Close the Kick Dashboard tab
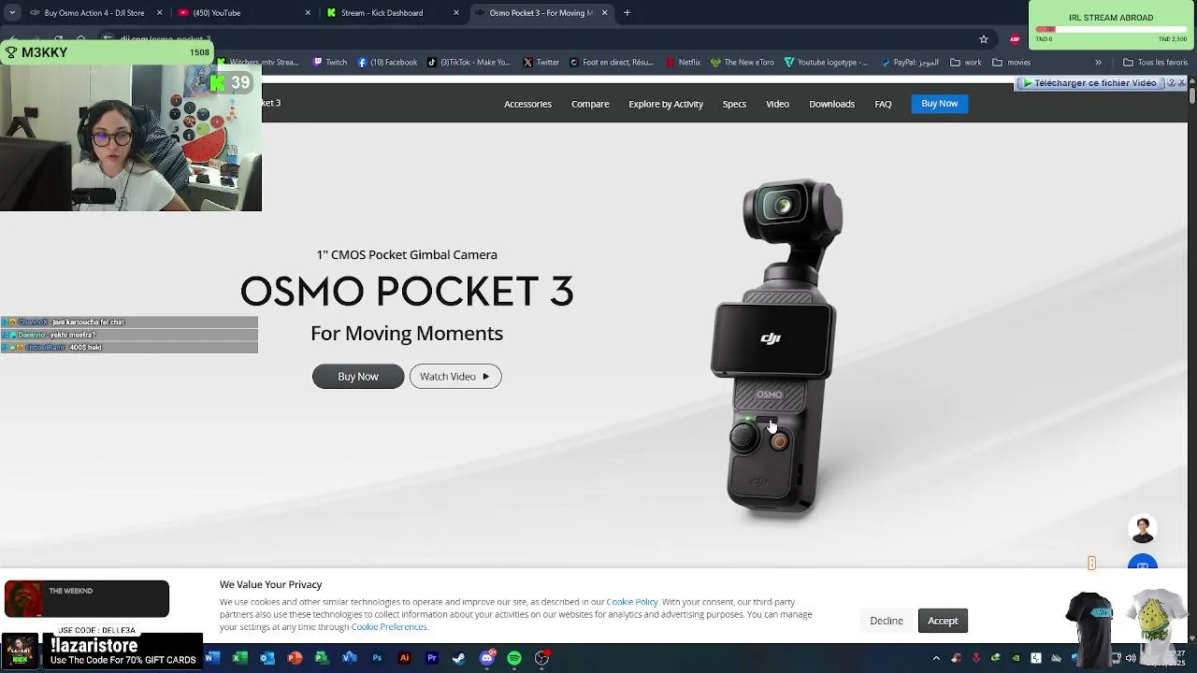This screenshot has height=673, width=1197. coord(456,13)
